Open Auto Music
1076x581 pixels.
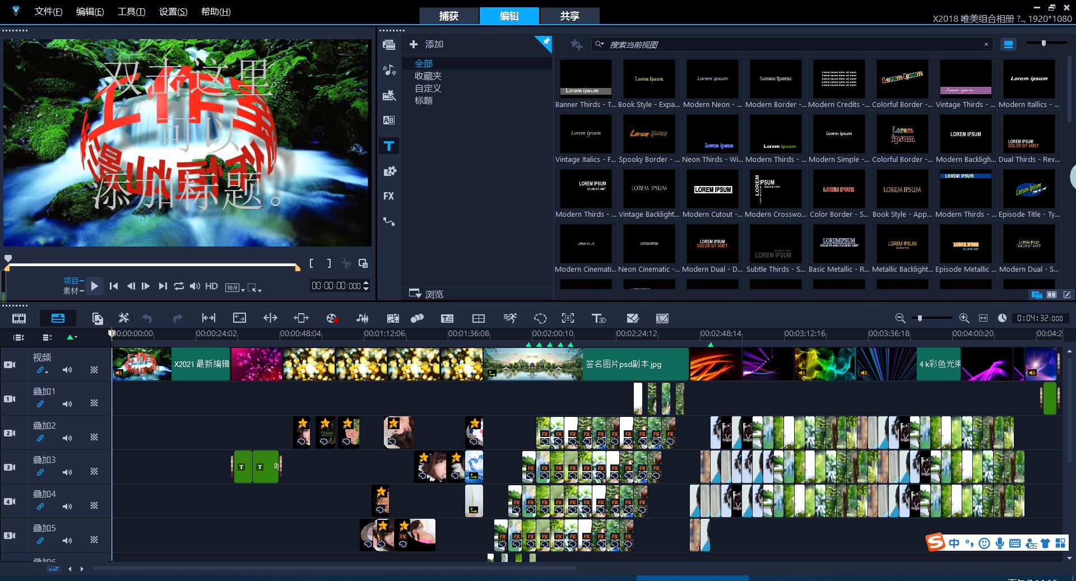pyautogui.click(x=393, y=318)
